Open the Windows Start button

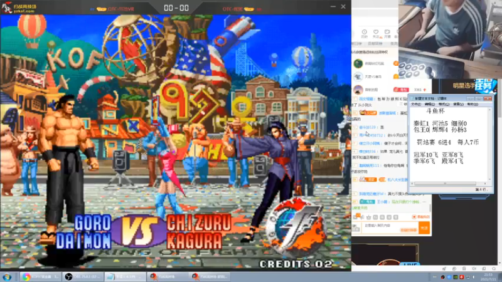click(x=7, y=277)
